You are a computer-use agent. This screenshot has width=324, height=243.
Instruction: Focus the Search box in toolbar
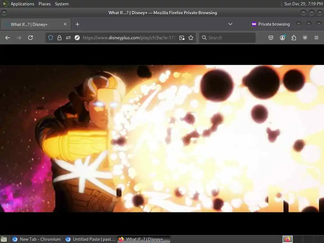[227, 38]
